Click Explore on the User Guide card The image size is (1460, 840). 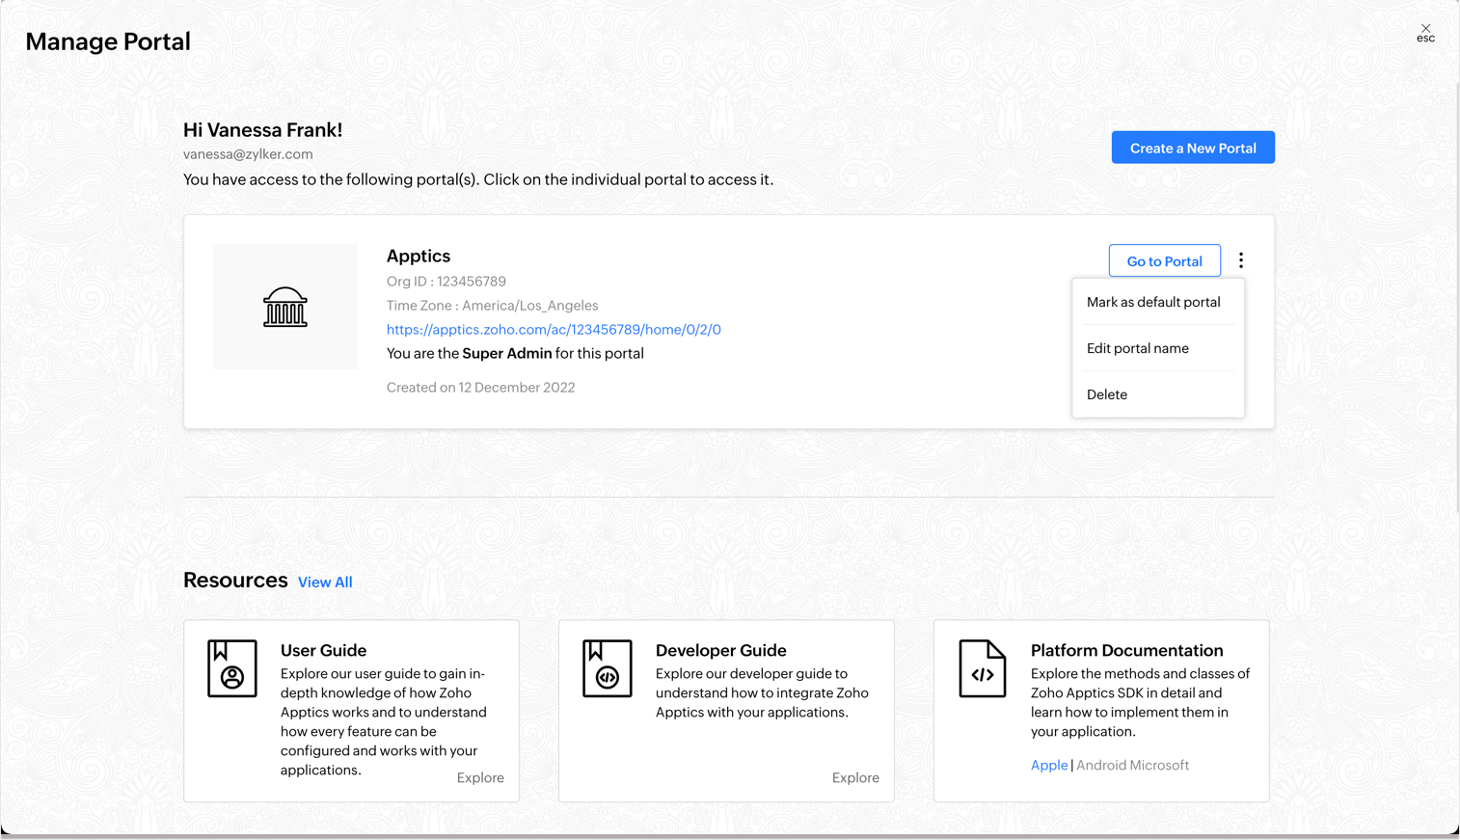(480, 777)
